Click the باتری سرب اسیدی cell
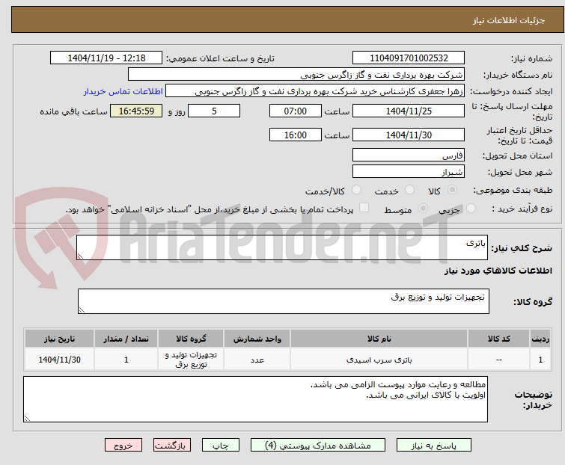 (379, 360)
